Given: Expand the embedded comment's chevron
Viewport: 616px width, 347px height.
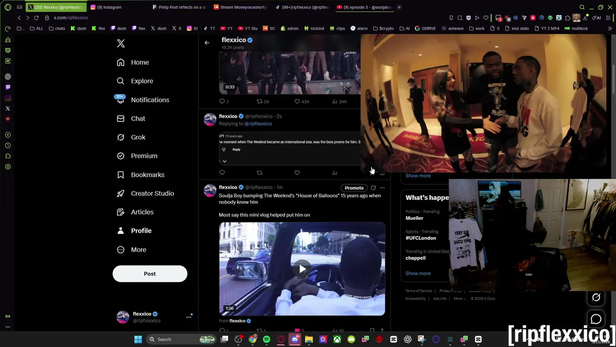Looking at the screenshot, I should coord(224,161).
